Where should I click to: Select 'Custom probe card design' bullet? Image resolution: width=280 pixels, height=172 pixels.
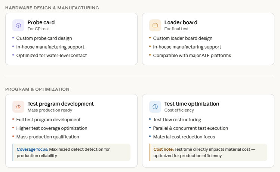pos(44,38)
